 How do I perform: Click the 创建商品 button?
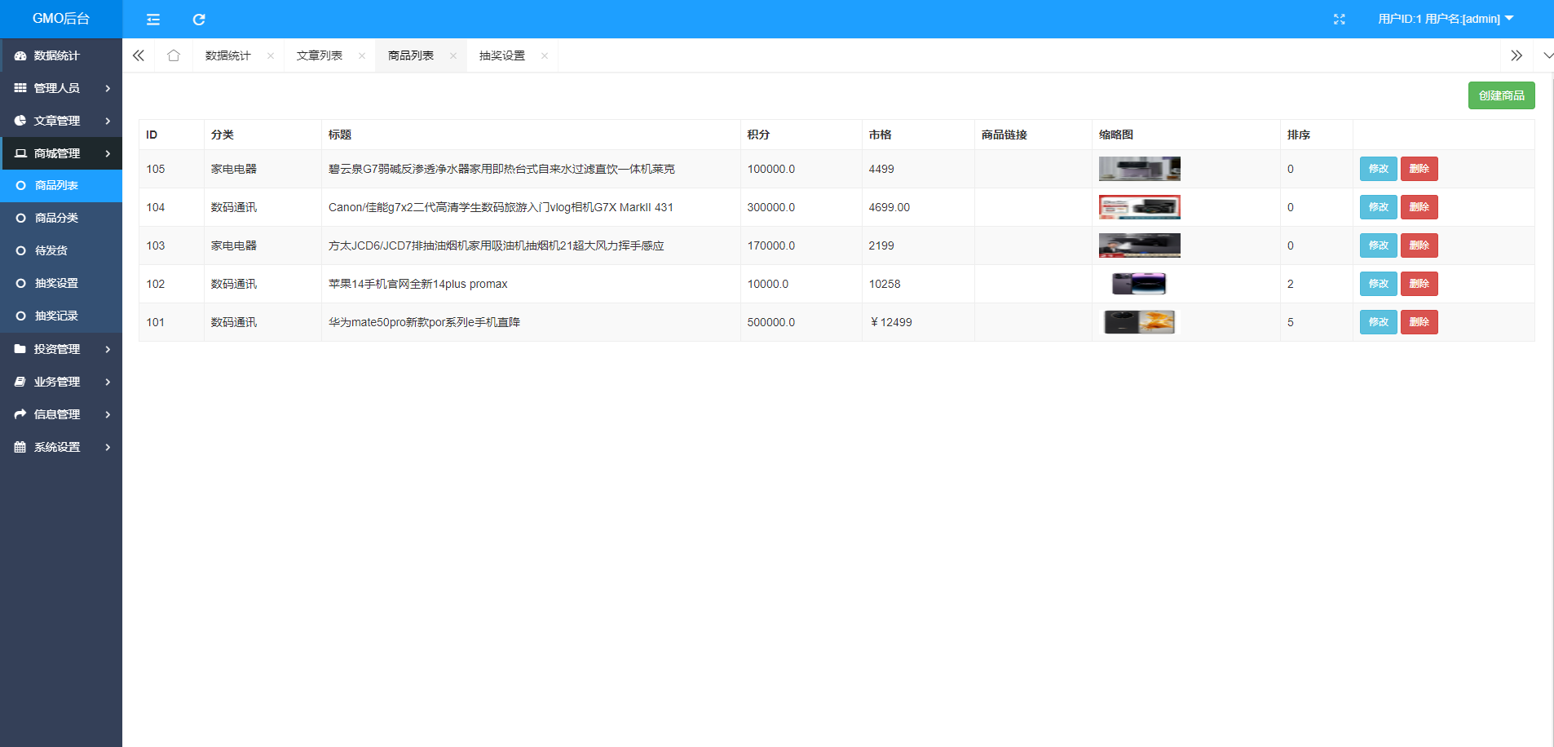point(1501,95)
